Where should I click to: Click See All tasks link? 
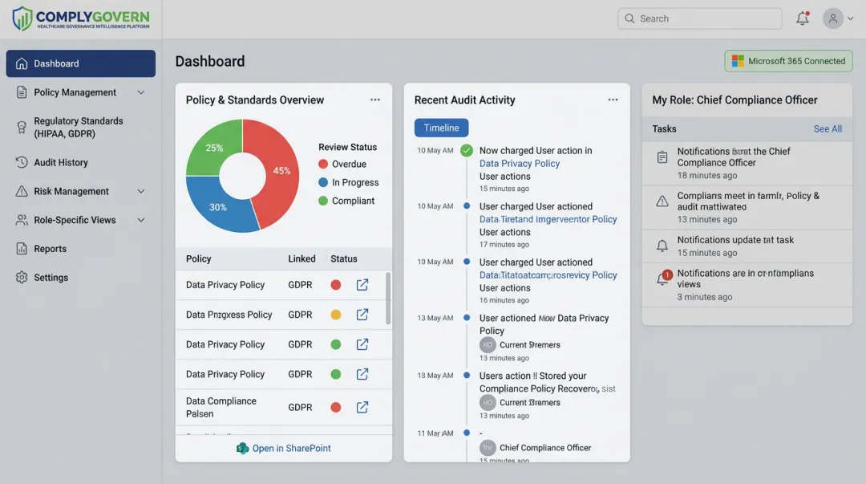pyautogui.click(x=828, y=129)
